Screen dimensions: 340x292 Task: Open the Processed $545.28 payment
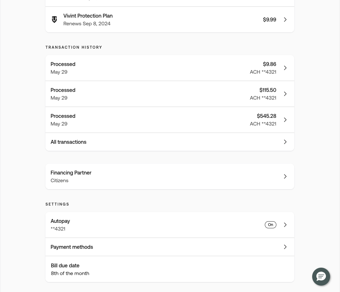click(x=170, y=120)
